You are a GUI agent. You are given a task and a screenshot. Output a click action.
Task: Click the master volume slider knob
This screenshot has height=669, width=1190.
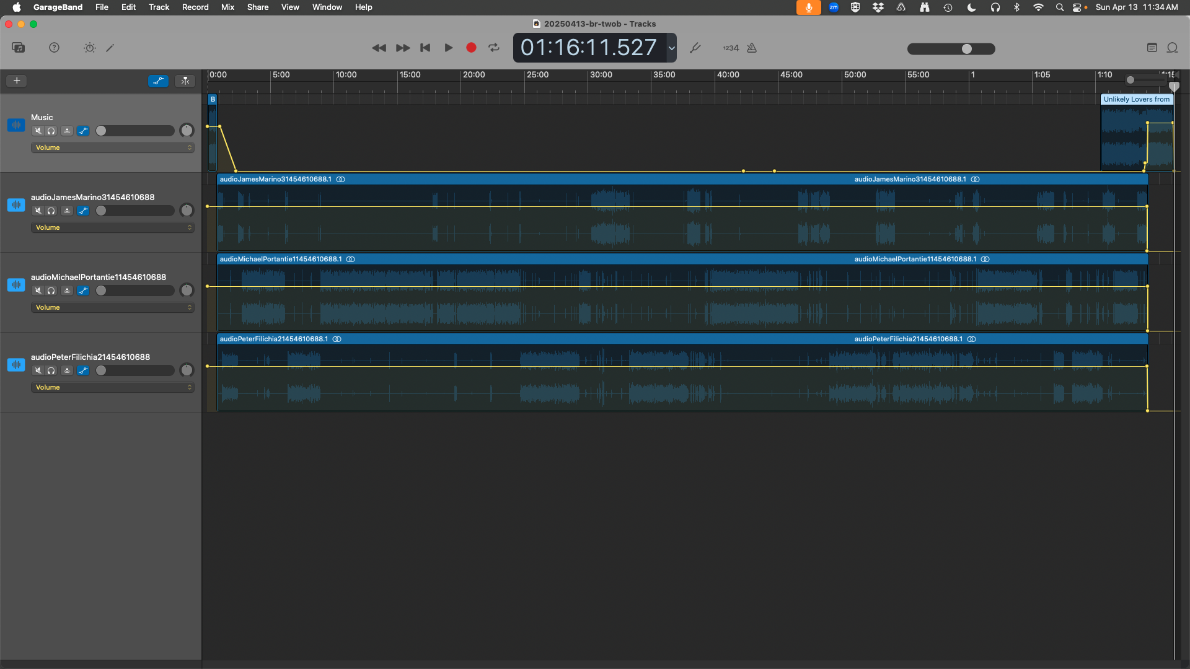click(x=967, y=49)
